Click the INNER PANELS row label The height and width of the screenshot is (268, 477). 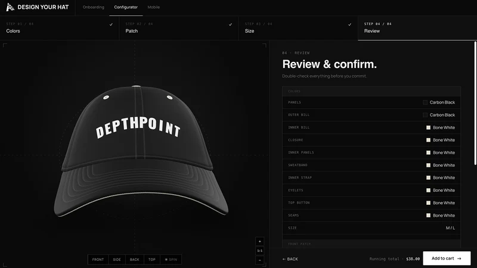coord(301,152)
